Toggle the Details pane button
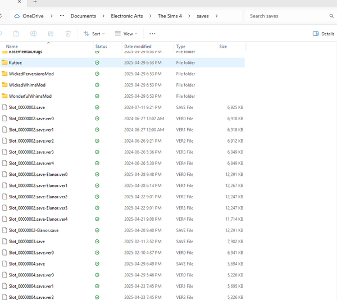Screen dimensions: 337x300 pos(324,34)
